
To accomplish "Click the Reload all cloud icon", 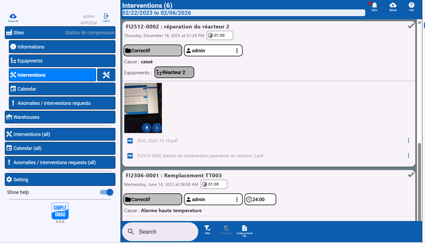I will (13, 16).
